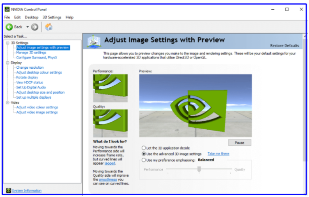Open Rotate display task
The image size is (309, 197).
[x=27, y=78]
